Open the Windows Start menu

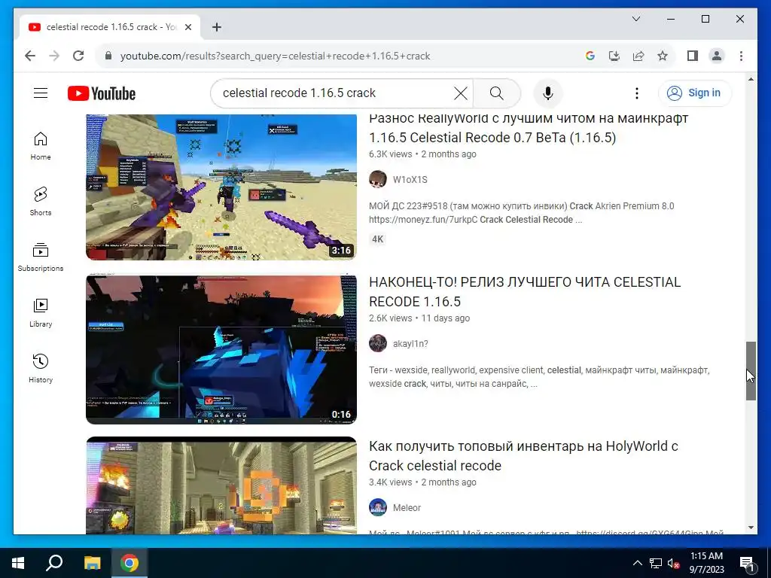(18, 563)
